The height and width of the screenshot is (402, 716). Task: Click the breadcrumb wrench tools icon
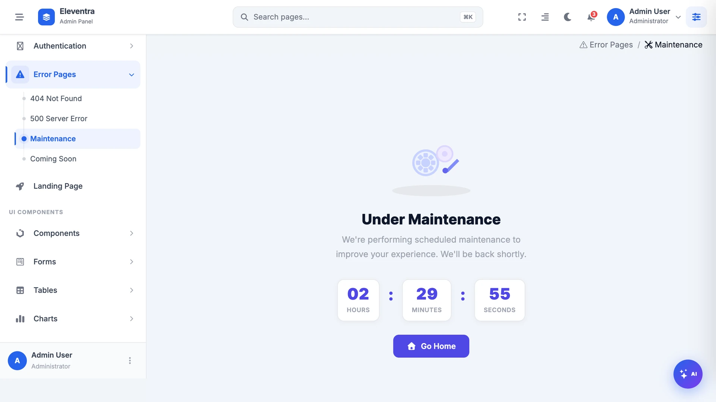click(649, 45)
